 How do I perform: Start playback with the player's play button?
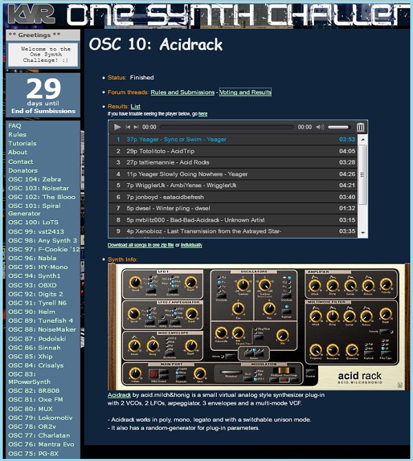point(118,127)
